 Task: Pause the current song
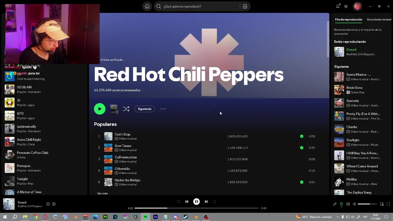pos(196,202)
